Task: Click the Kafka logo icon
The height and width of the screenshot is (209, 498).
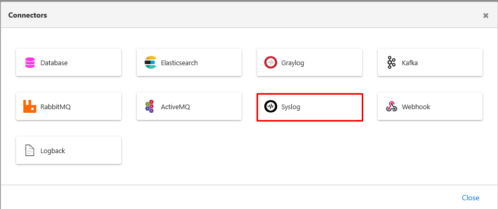Action: click(391, 63)
